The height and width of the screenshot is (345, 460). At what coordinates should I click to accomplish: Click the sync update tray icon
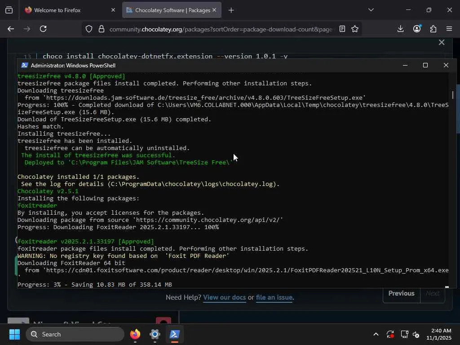[x=390, y=334]
